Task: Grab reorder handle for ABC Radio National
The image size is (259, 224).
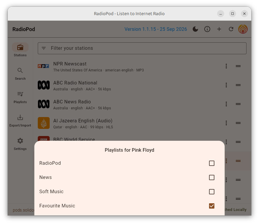Action: click(x=238, y=85)
